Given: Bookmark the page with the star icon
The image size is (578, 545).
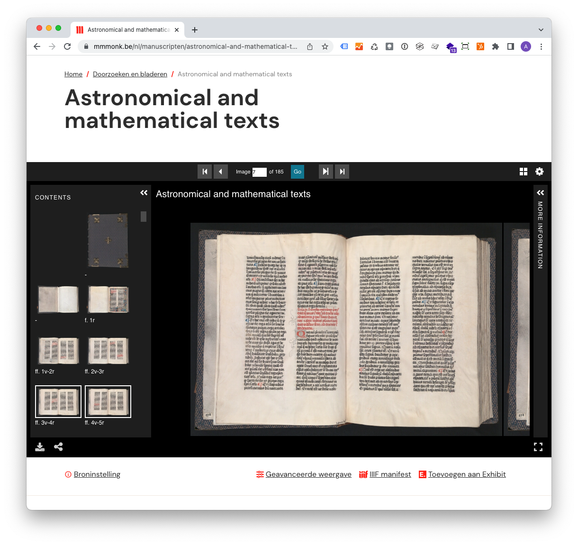Looking at the screenshot, I should point(325,46).
